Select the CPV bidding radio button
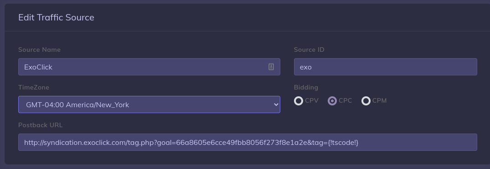Screen dimensions: 490x169 299,101
